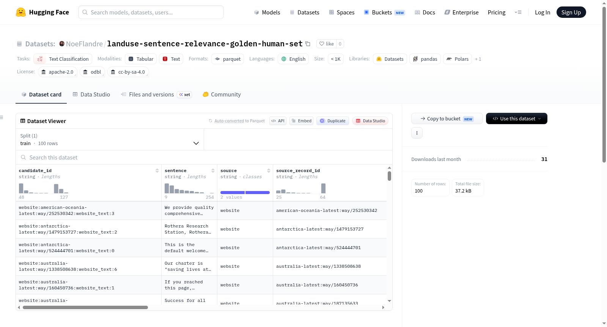607x327 pixels.
Task: Open the three-dot more options button
Action: click(x=417, y=133)
